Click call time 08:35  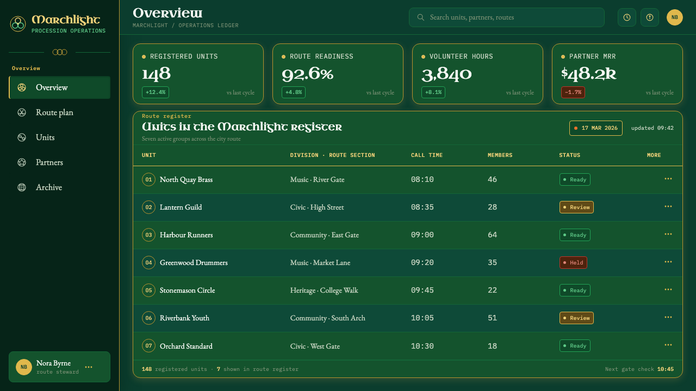[x=422, y=207]
